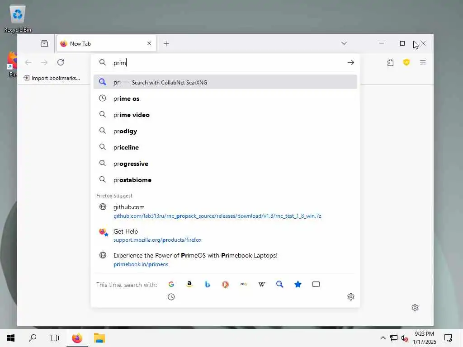This screenshot has width=463, height=347.
Task: Choose the 'prostabiome' suggestion
Action: click(225, 180)
